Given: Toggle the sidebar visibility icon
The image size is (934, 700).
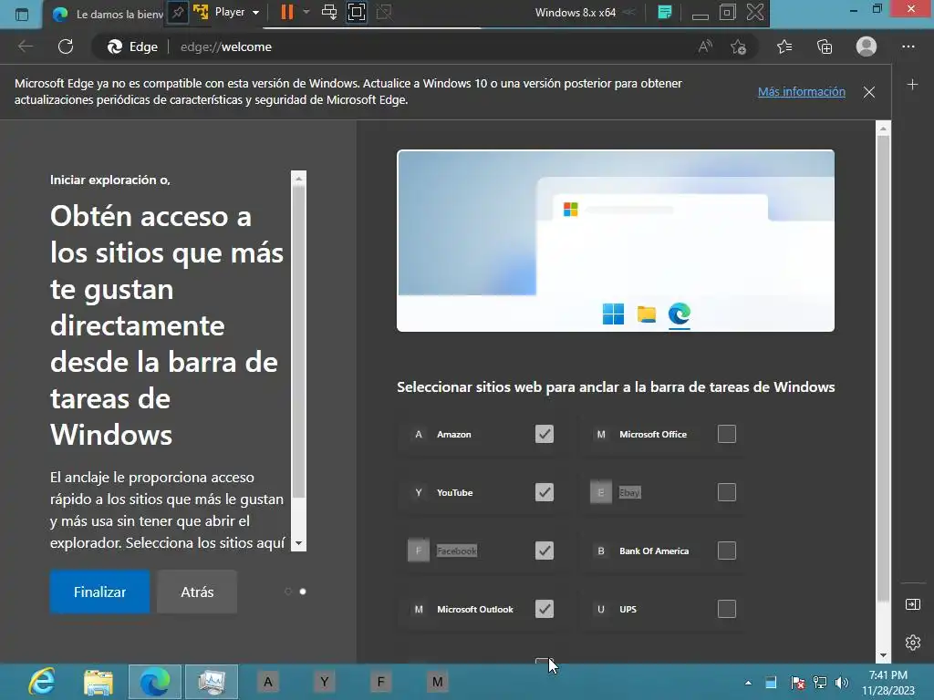Looking at the screenshot, I should pyautogui.click(x=912, y=604).
